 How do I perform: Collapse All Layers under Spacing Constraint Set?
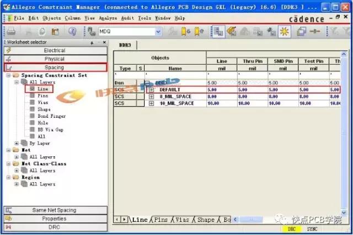coord(17,82)
